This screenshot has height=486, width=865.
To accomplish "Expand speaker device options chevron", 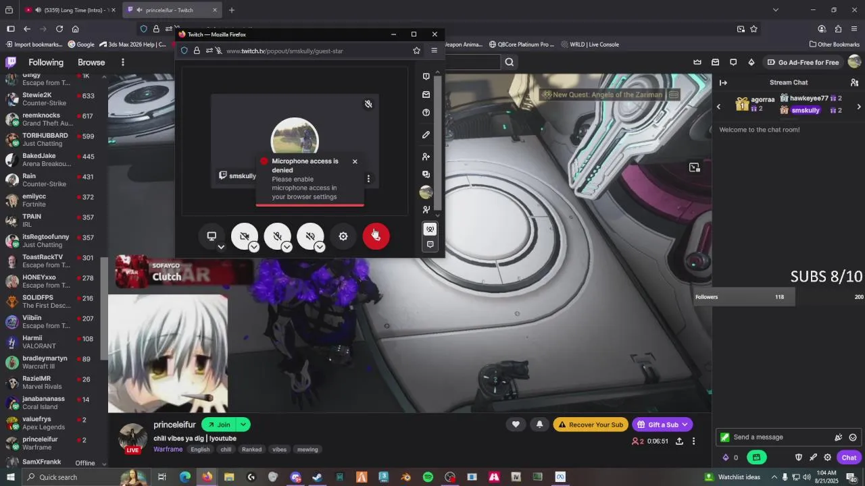I will (320, 247).
